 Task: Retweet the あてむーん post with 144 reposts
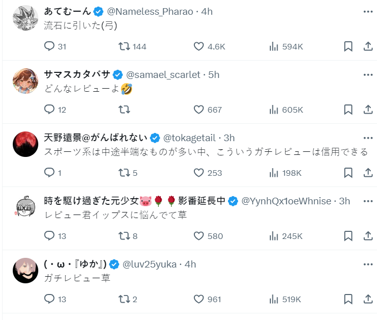(x=124, y=46)
